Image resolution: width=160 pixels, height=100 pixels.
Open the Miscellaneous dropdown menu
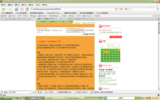click(54, 16)
